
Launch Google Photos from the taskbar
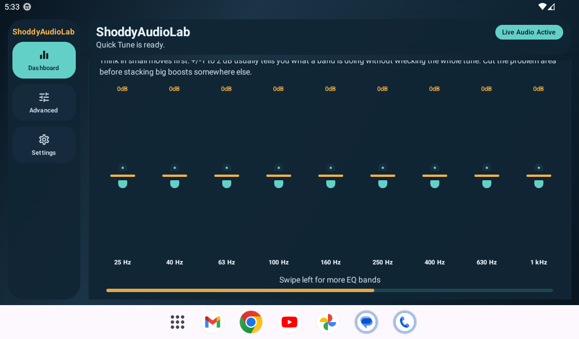pos(328,322)
